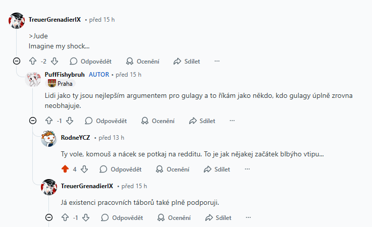Click Odpovědět under RodneYCZ's comment

[121, 169]
